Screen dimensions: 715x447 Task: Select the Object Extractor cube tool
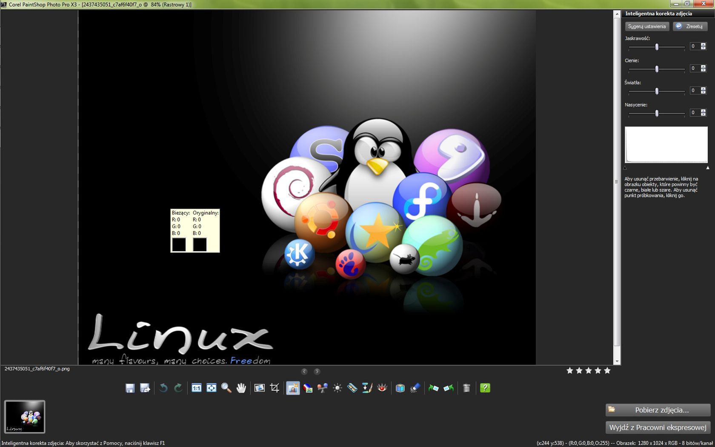point(400,388)
